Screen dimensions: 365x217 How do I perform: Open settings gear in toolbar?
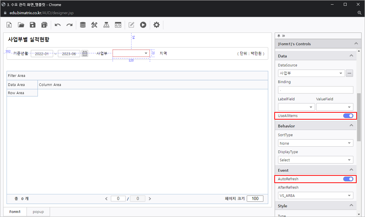(x=156, y=25)
